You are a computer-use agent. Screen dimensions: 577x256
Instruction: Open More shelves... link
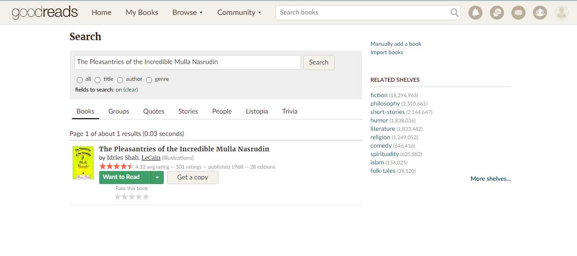[490, 179]
